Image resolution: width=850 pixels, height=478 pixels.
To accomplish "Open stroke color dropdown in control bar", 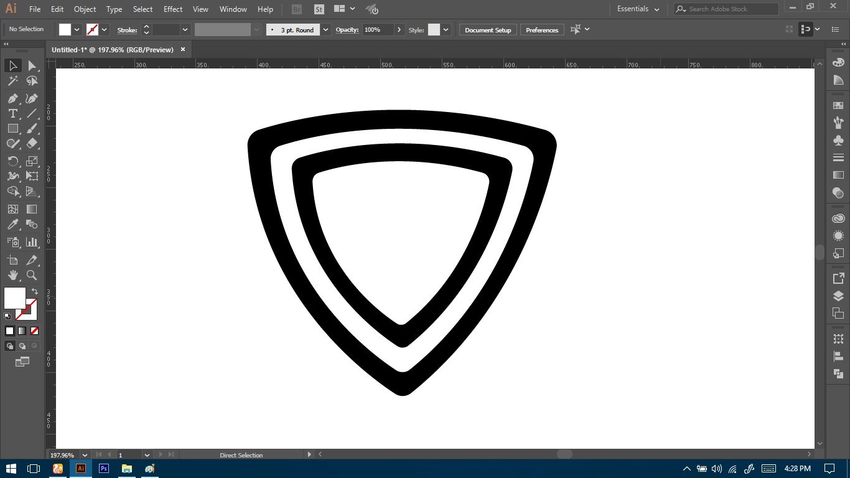I will (105, 29).
